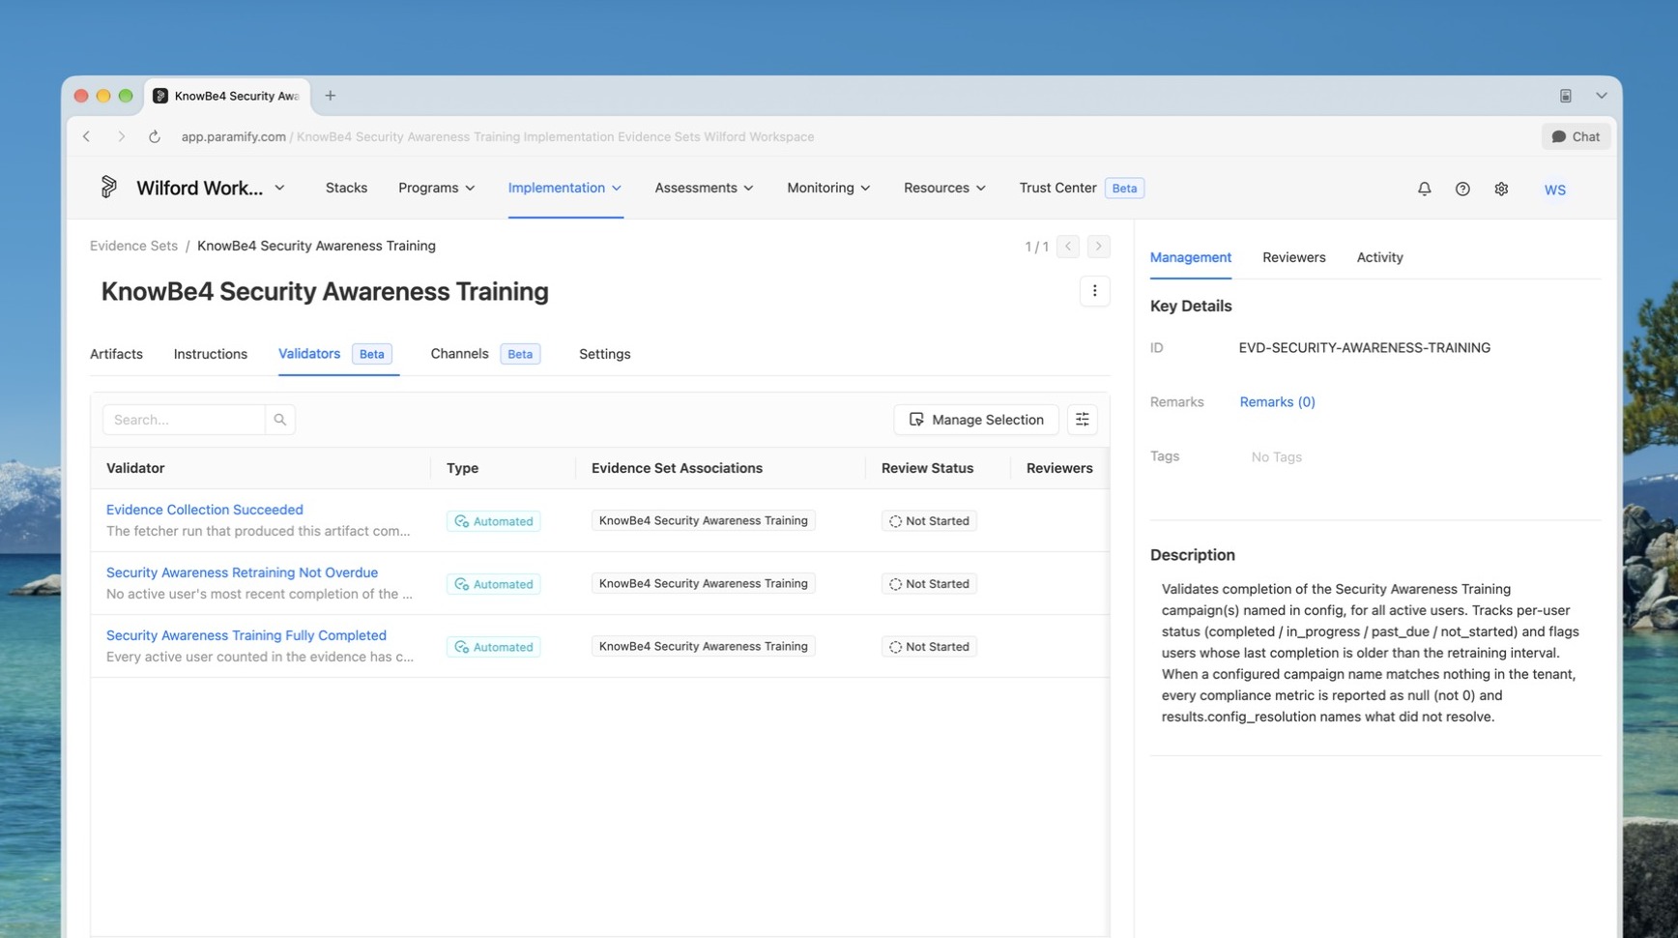The height and width of the screenshot is (938, 1678).
Task: Go to next evidence set arrow
Action: 1098,247
